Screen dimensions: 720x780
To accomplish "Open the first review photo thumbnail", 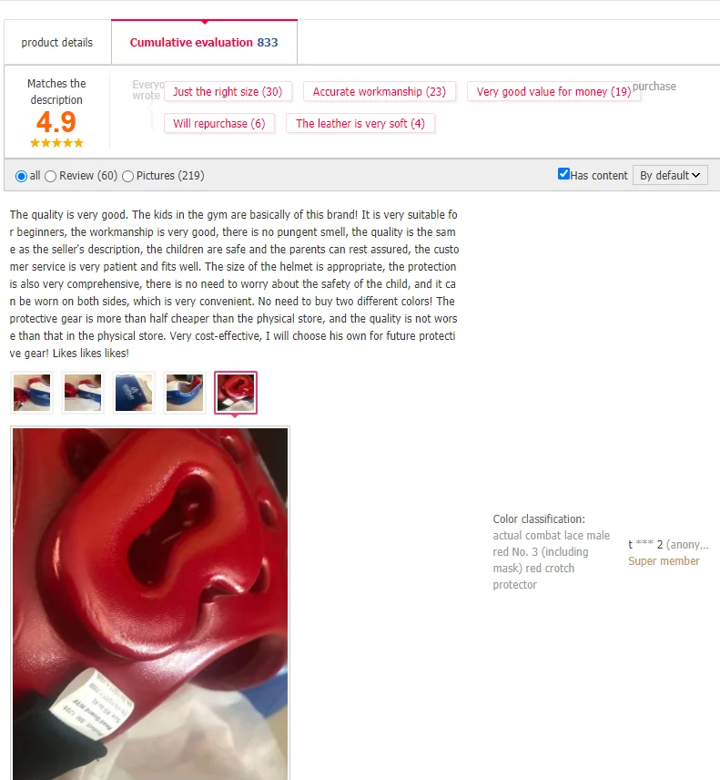I will pos(32,393).
